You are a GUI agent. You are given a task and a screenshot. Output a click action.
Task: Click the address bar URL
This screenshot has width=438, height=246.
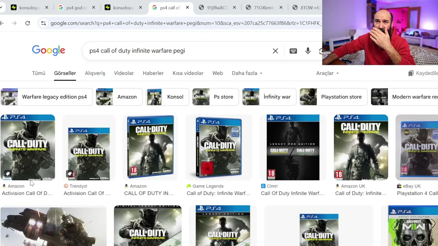(186, 23)
